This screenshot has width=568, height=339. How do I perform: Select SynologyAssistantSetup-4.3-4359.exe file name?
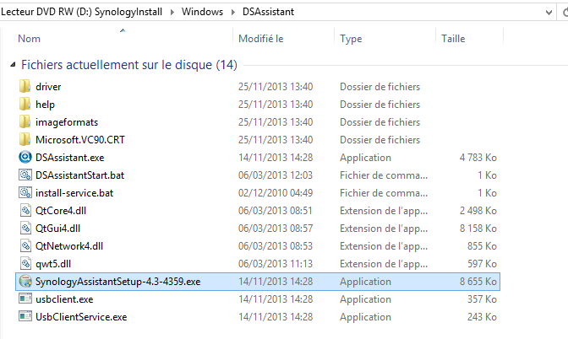(117, 282)
